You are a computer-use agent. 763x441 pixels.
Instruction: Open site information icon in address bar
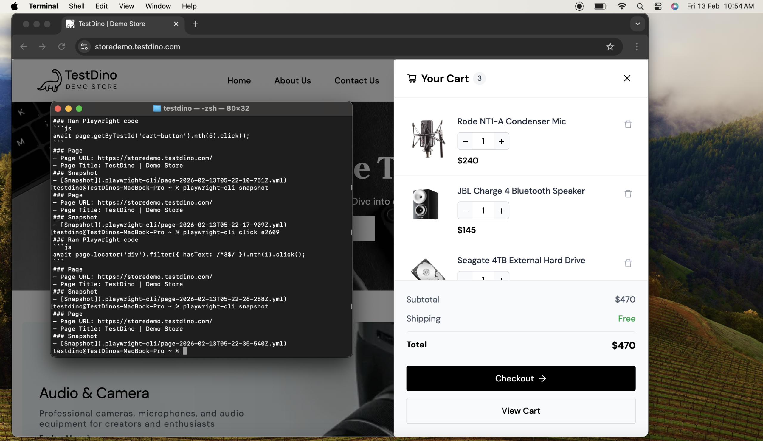click(84, 46)
